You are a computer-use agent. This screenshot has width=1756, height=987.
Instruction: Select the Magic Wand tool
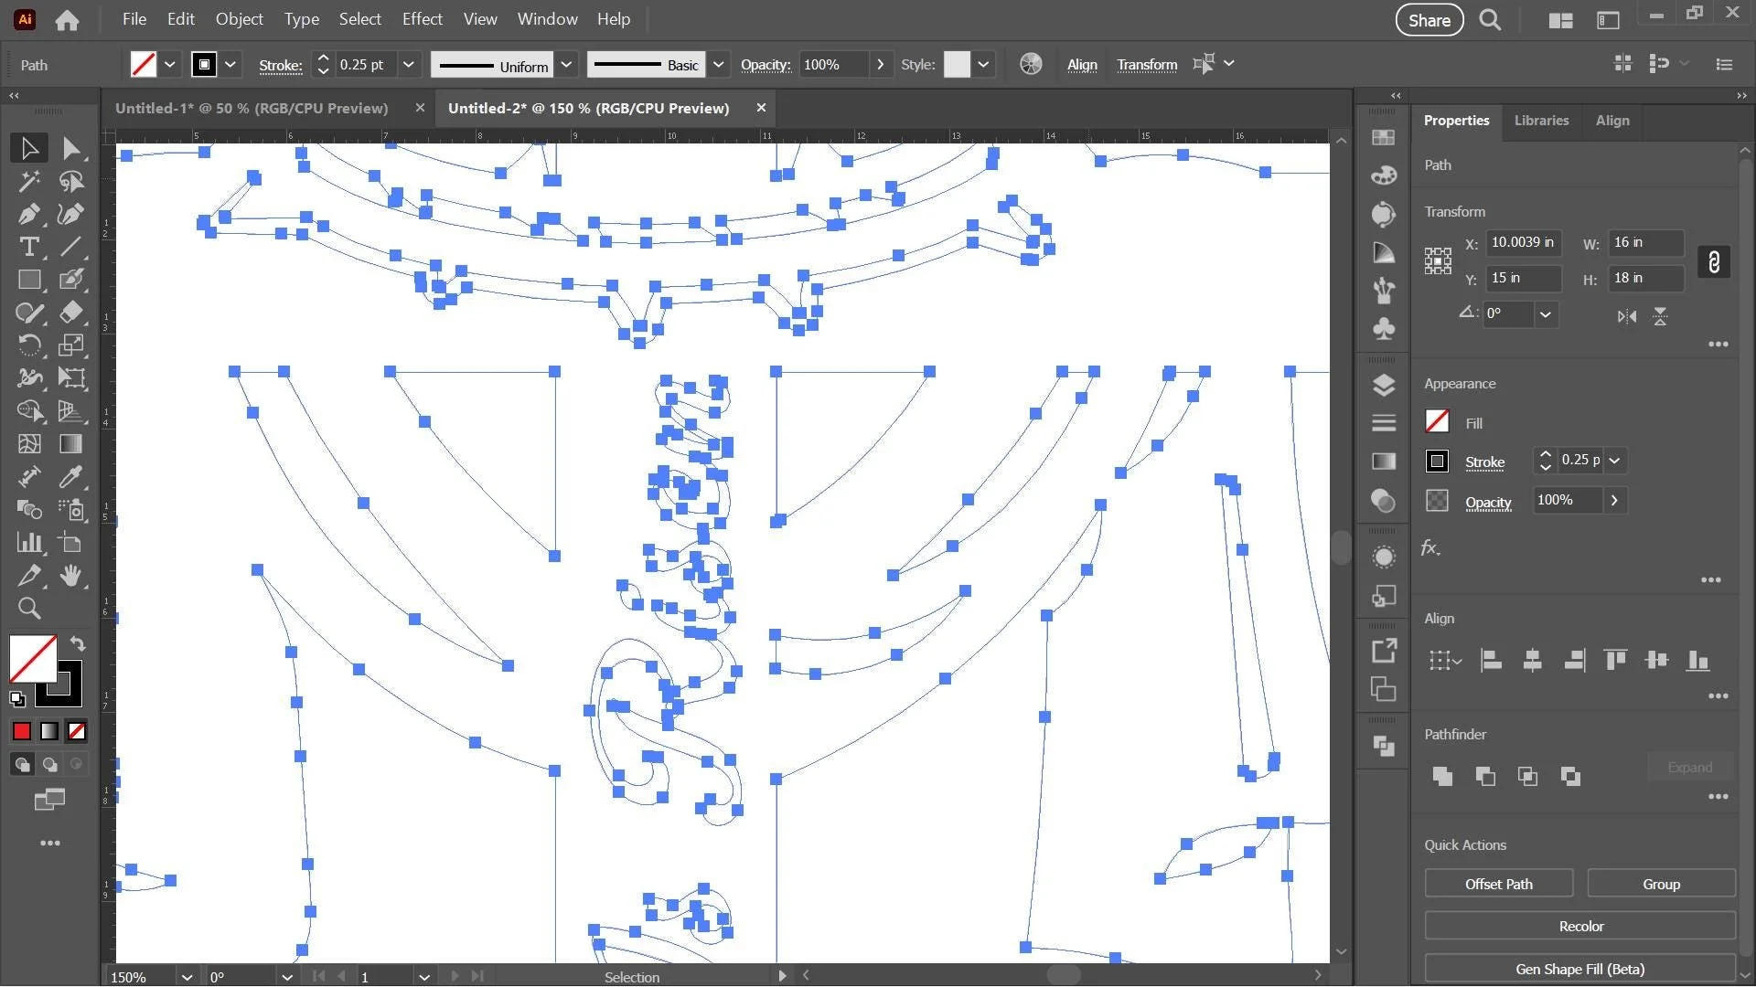pyautogui.click(x=28, y=181)
